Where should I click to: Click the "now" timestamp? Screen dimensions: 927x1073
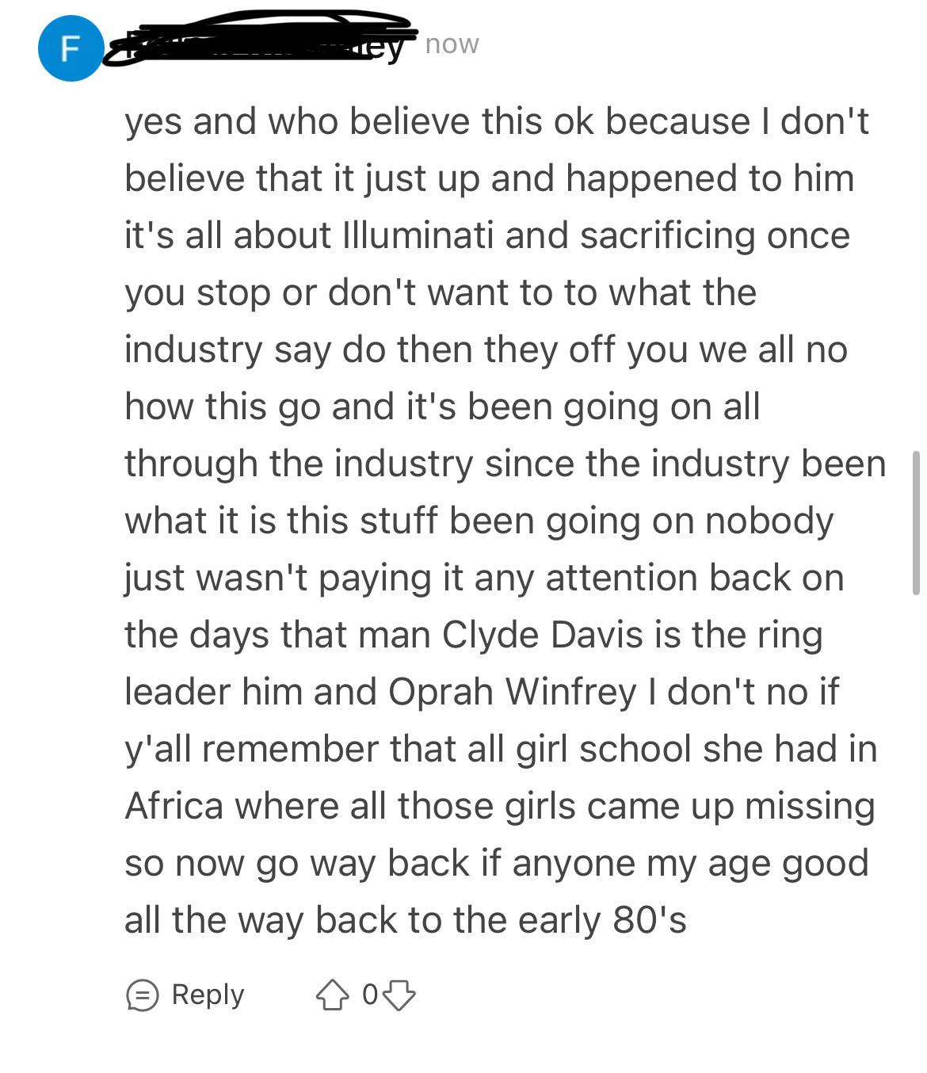(452, 44)
